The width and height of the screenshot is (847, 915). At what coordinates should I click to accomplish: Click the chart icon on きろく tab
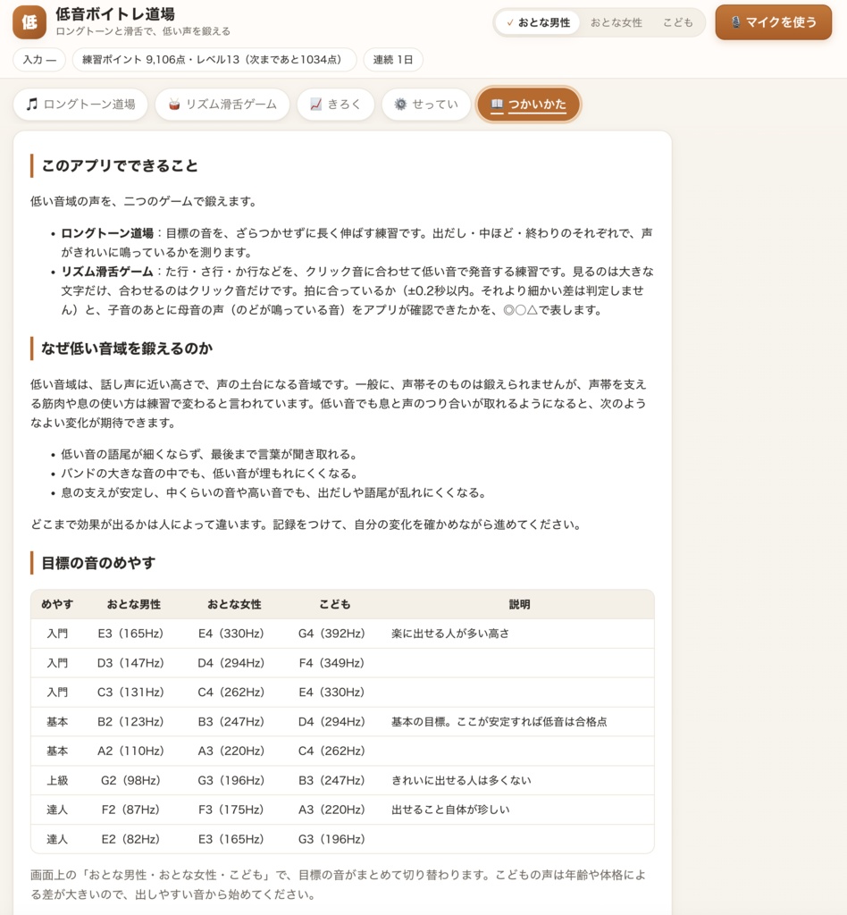pyautogui.click(x=315, y=105)
